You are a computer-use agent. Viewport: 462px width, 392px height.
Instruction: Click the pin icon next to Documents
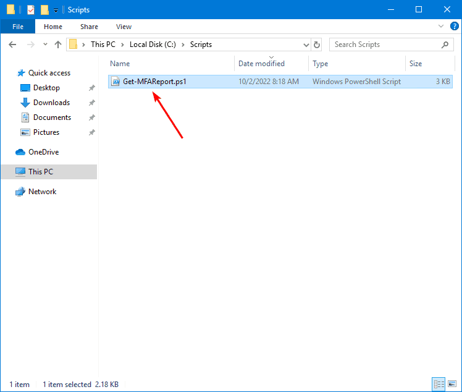[x=92, y=117]
